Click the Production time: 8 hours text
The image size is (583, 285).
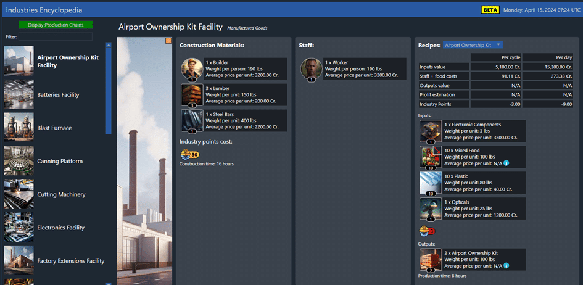[x=442, y=276]
